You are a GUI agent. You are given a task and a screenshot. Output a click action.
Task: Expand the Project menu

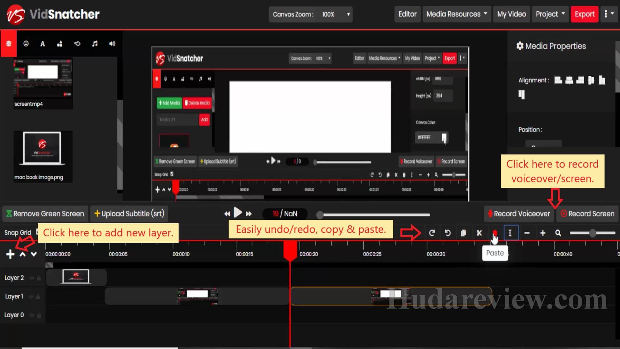tap(550, 14)
